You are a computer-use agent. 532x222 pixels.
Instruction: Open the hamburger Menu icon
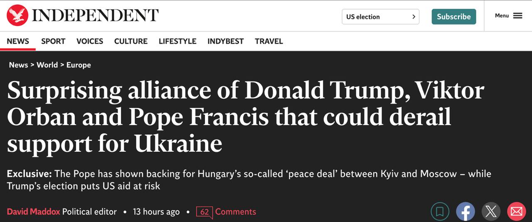coord(517,16)
